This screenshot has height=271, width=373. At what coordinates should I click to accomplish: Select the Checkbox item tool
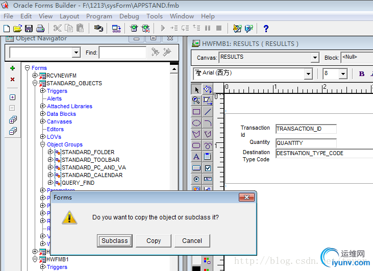pos(208,168)
